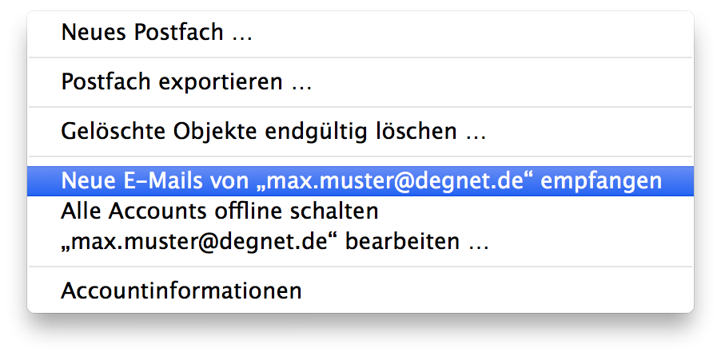Open "max.muster@degnet.de bearbeiten …" entry
Image resolution: width=721 pixels, height=356 pixels.
coord(274,241)
